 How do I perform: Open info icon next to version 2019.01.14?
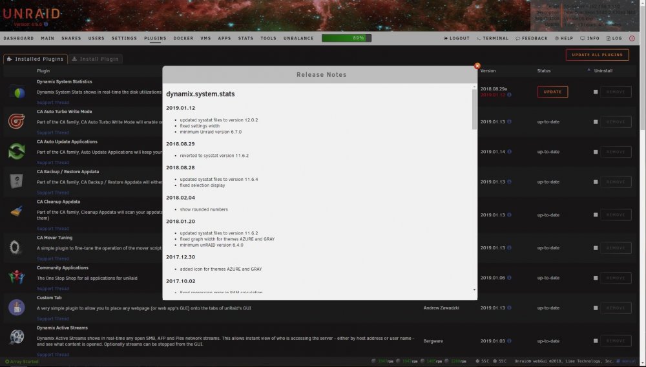[x=509, y=152]
